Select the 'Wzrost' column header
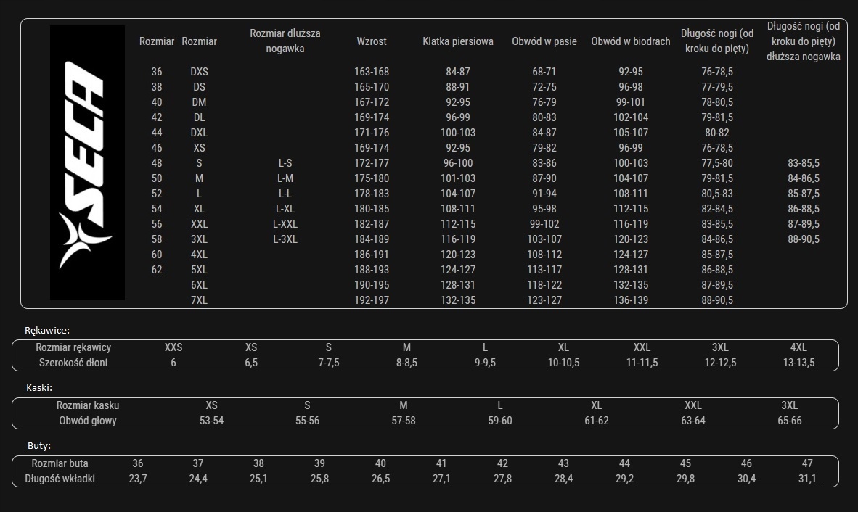The width and height of the screenshot is (858, 512). pyautogui.click(x=372, y=41)
